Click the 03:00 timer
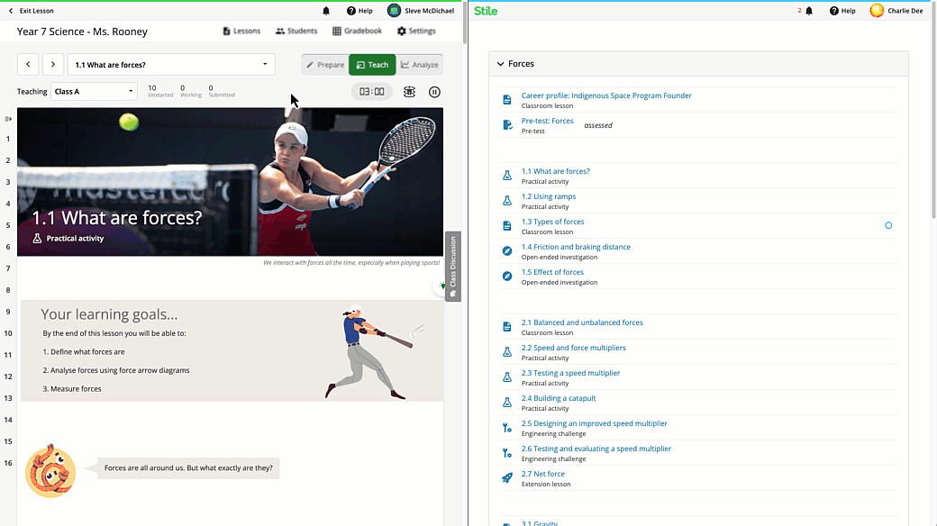 pyautogui.click(x=372, y=92)
